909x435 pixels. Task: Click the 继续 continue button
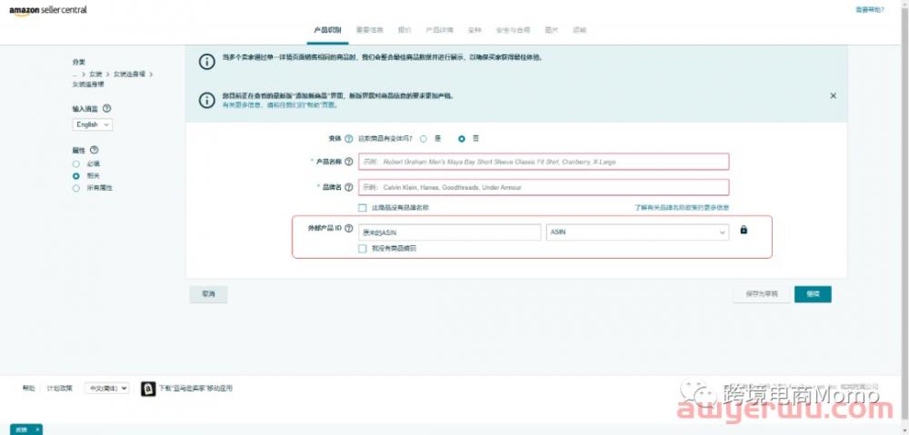pos(813,294)
